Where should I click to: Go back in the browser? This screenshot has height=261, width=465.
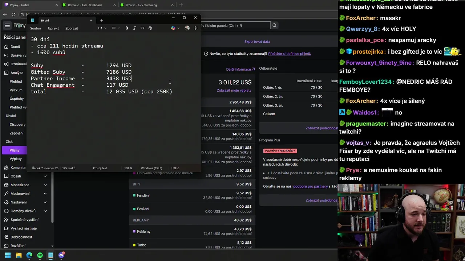pos(4,14)
